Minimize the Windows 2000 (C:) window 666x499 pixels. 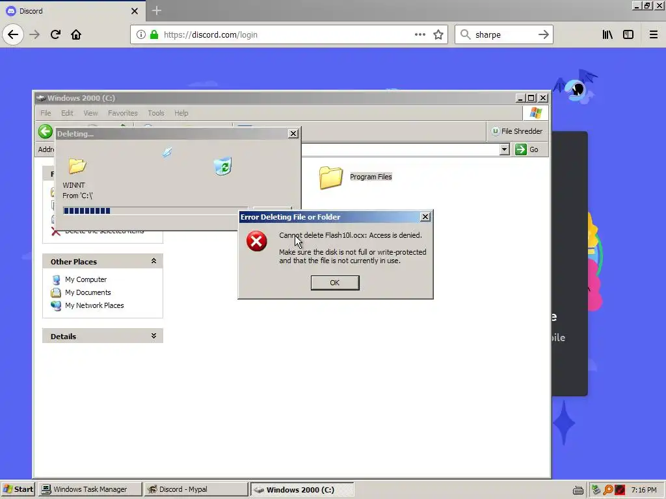pyautogui.click(x=520, y=98)
